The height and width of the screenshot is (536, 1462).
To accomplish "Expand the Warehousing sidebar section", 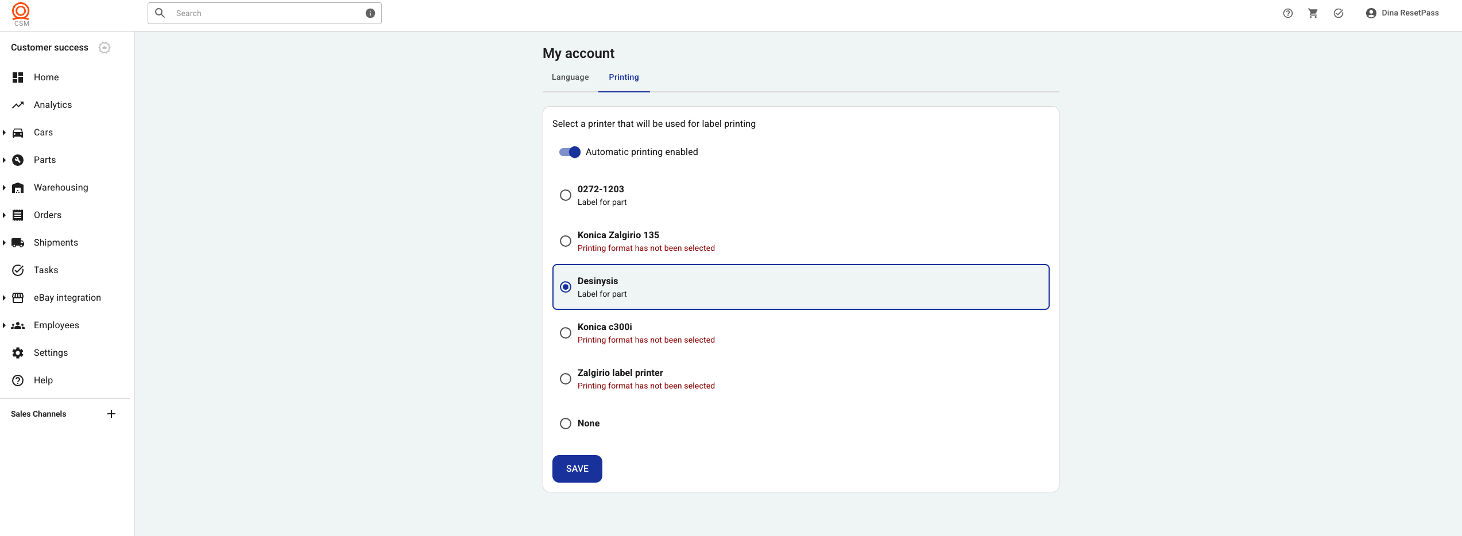I will point(5,188).
